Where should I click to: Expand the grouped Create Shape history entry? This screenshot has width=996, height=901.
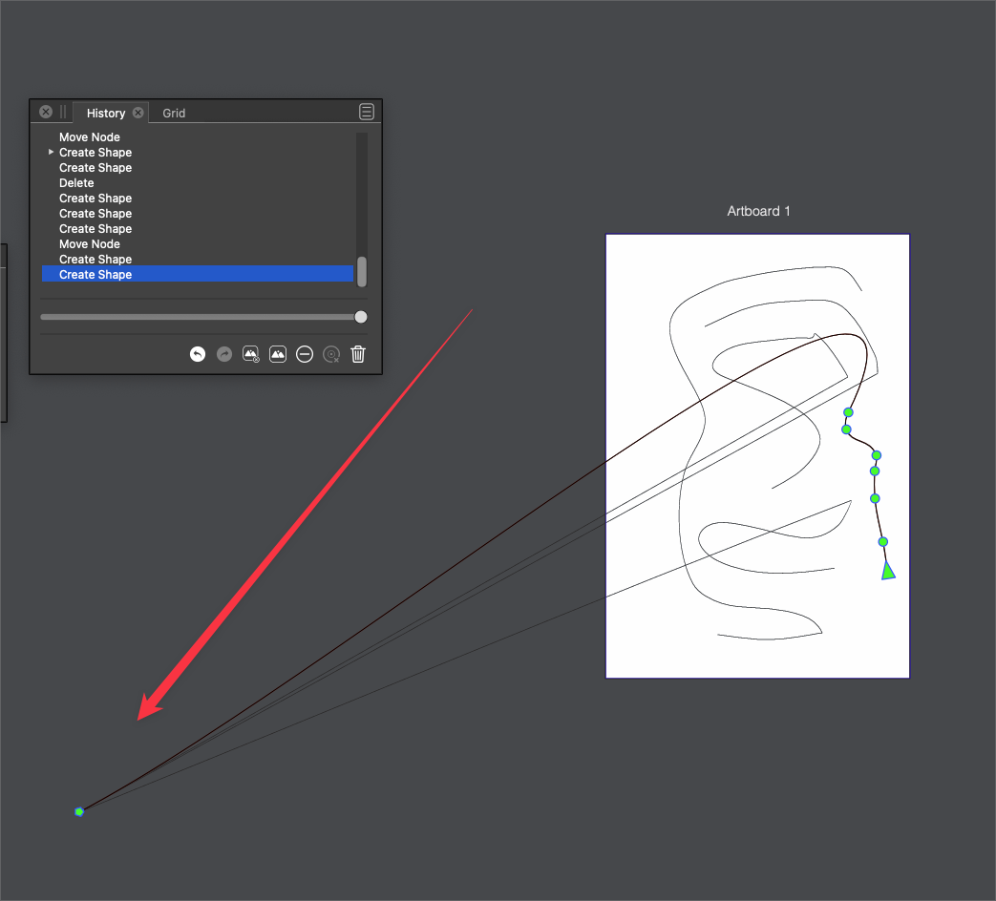click(51, 153)
